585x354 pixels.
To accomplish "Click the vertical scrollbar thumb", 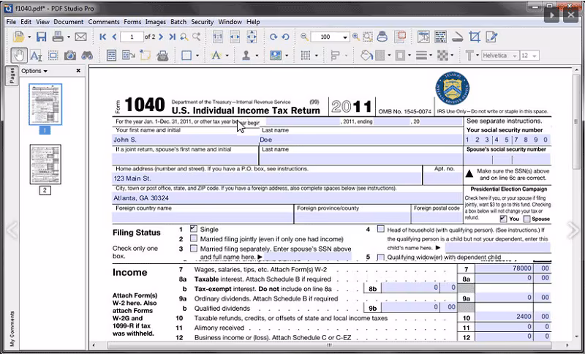I will click(x=576, y=122).
